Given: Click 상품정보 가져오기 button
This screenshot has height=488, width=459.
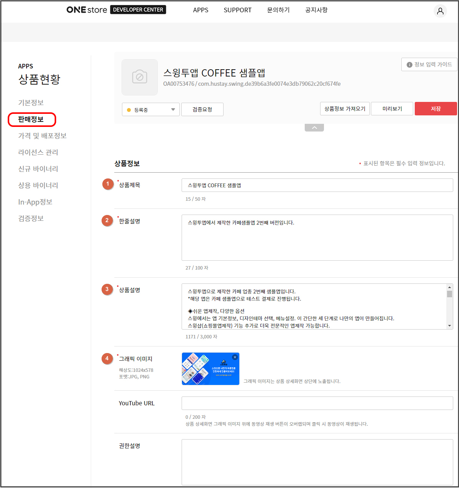Looking at the screenshot, I should point(345,109).
